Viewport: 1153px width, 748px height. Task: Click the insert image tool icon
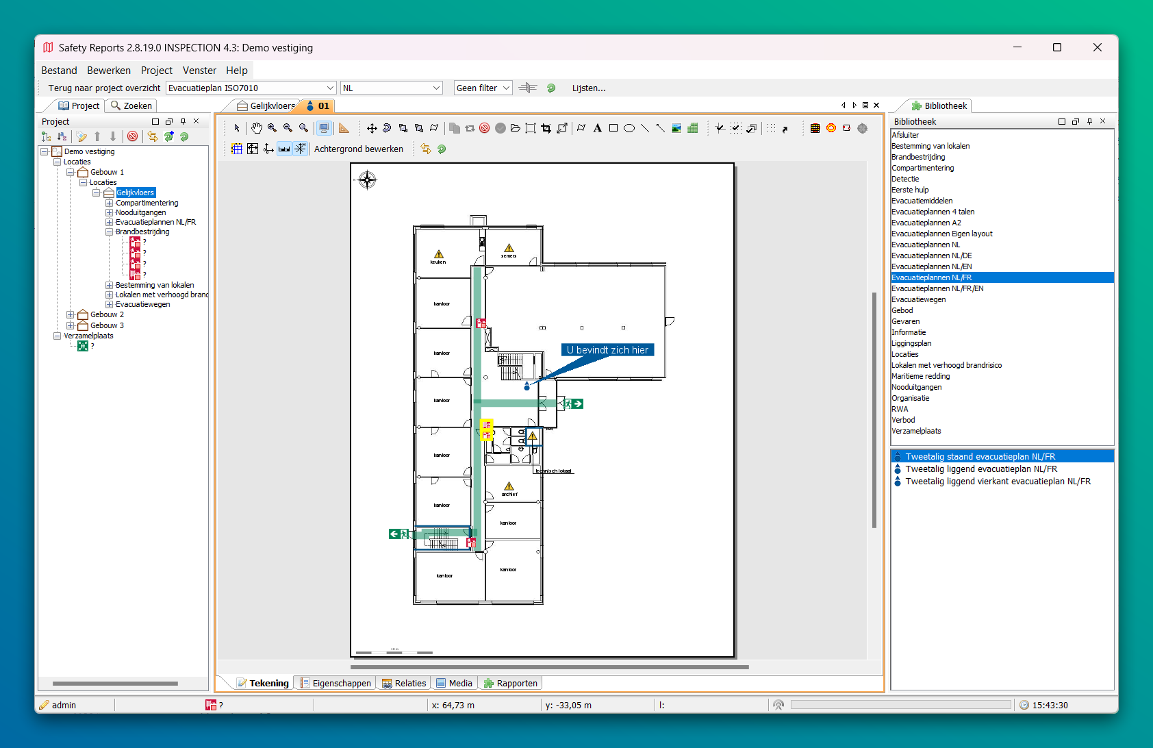676,128
